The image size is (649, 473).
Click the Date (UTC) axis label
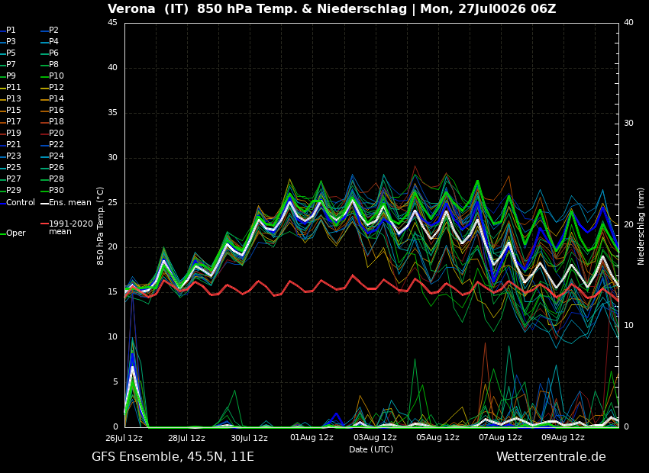(x=371, y=449)
